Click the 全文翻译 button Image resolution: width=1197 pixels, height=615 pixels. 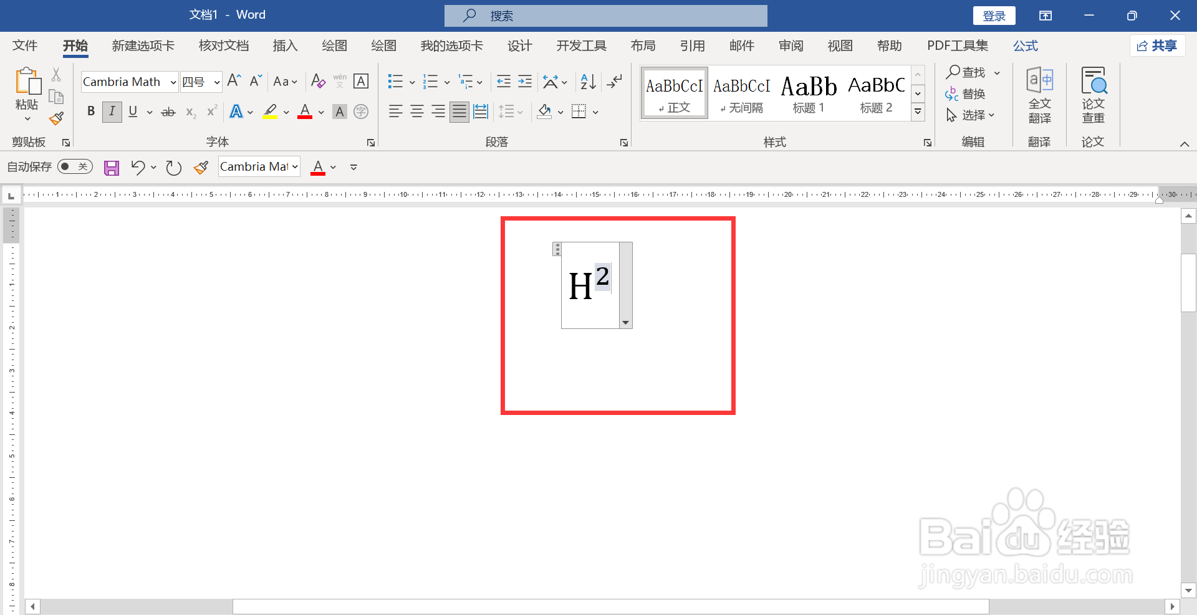(x=1039, y=95)
